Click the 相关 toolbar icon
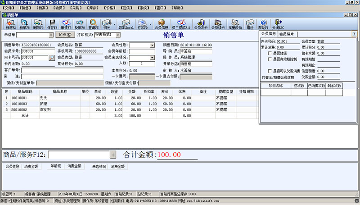The height and width of the screenshot is (205, 360). pyautogui.click(x=107, y=24)
